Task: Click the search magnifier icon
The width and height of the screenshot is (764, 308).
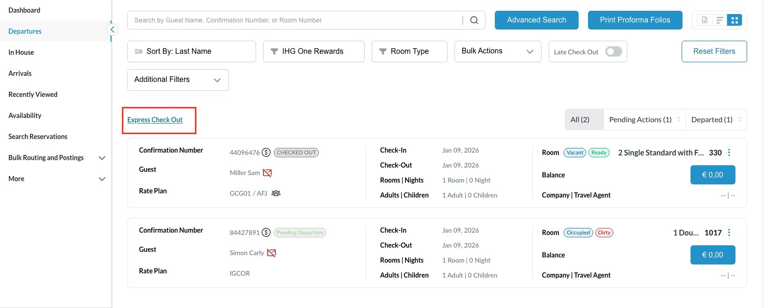Action: click(474, 20)
